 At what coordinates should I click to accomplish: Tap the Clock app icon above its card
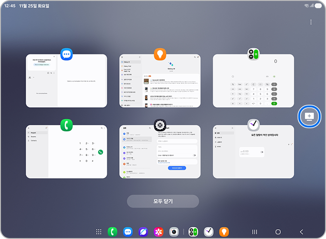(253, 125)
